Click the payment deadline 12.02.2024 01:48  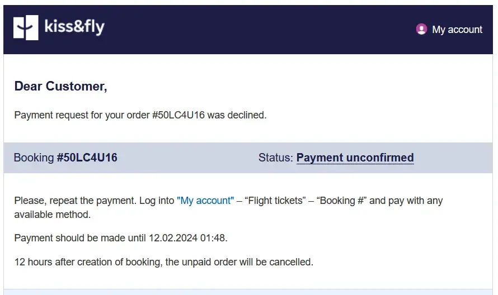click(187, 237)
